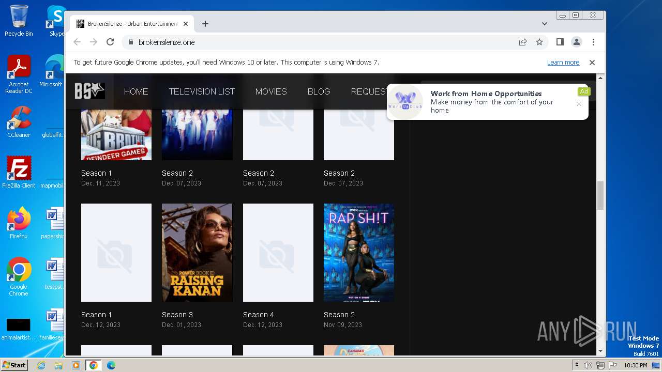Open File Explorer from taskbar
The width and height of the screenshot is (662, 372).
coord(58,365)
